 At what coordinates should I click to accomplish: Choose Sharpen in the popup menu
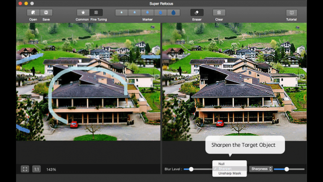coord(229,169)
